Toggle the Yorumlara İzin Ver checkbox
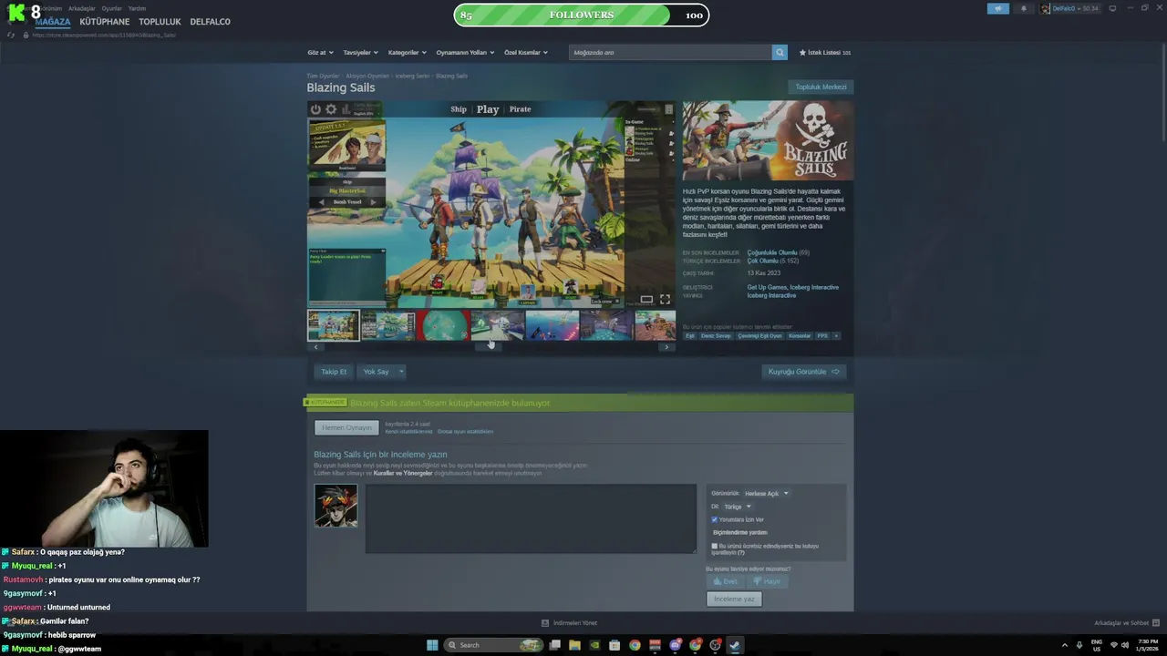1167x656 pixels. (714, 519)
